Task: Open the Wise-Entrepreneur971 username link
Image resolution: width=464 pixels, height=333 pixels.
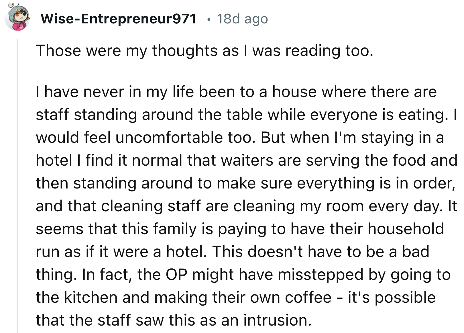Action: pos(118,19)
